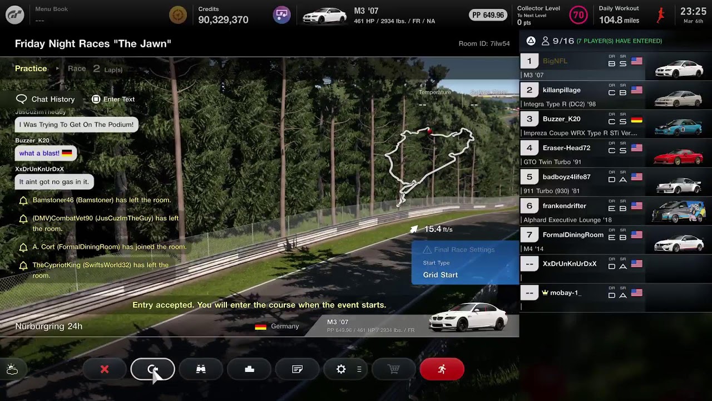Click the 9/16 player count
The height and width of the screenshot is (401, 712).
(563, 41)
